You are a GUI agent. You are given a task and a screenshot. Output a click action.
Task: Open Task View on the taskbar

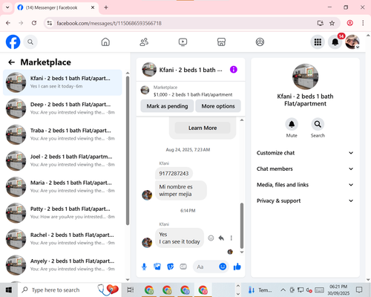point(130,290)
